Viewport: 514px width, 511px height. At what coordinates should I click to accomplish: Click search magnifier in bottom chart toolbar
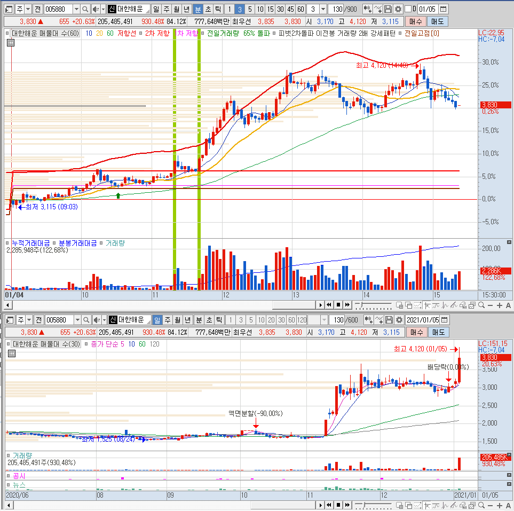click(86, 320)
